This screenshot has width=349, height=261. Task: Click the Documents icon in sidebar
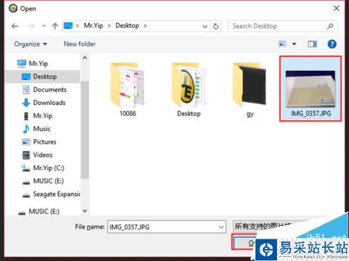26,90
